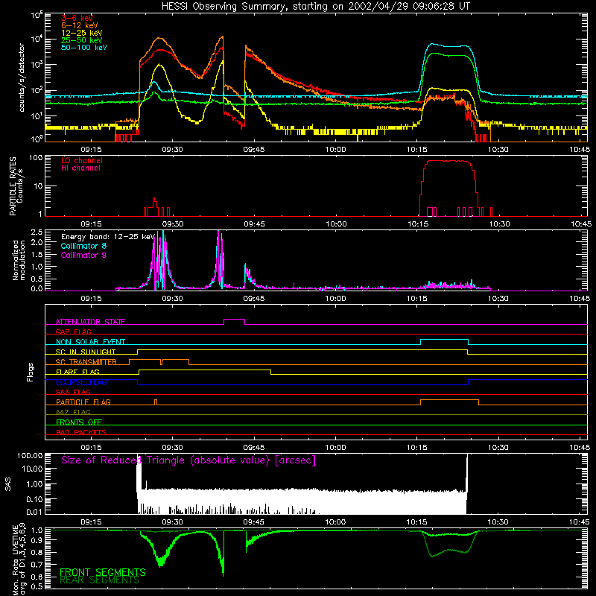This screenshot has height=596, width=596.
Task: Click the SAA FLAG label
Action: tap(73, 392)
